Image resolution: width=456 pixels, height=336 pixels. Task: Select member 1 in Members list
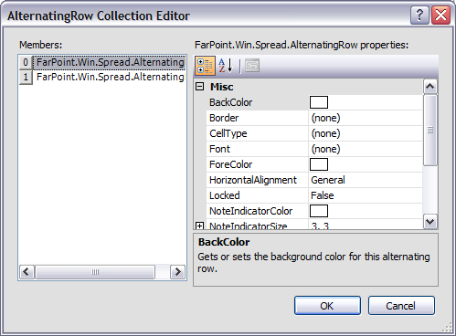[x=110, y=77]
